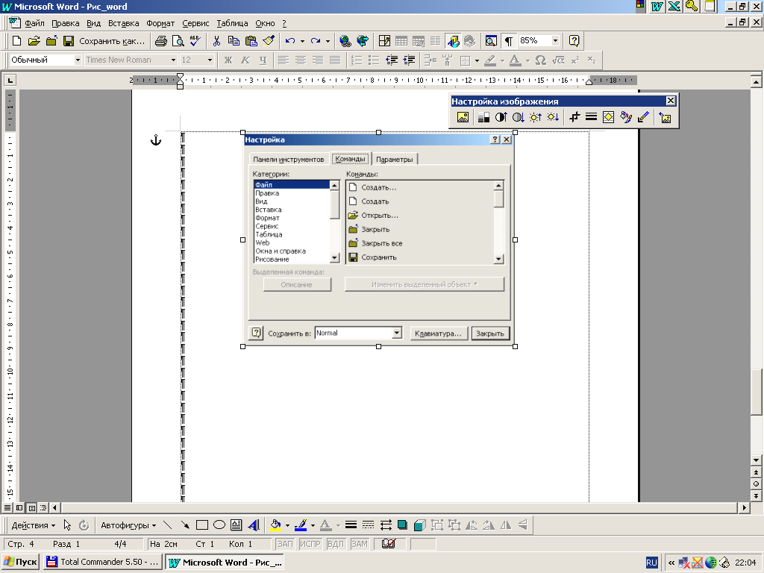Apply superscript formatting
This screenshot has width=764, height=573.
click(575, 60)
